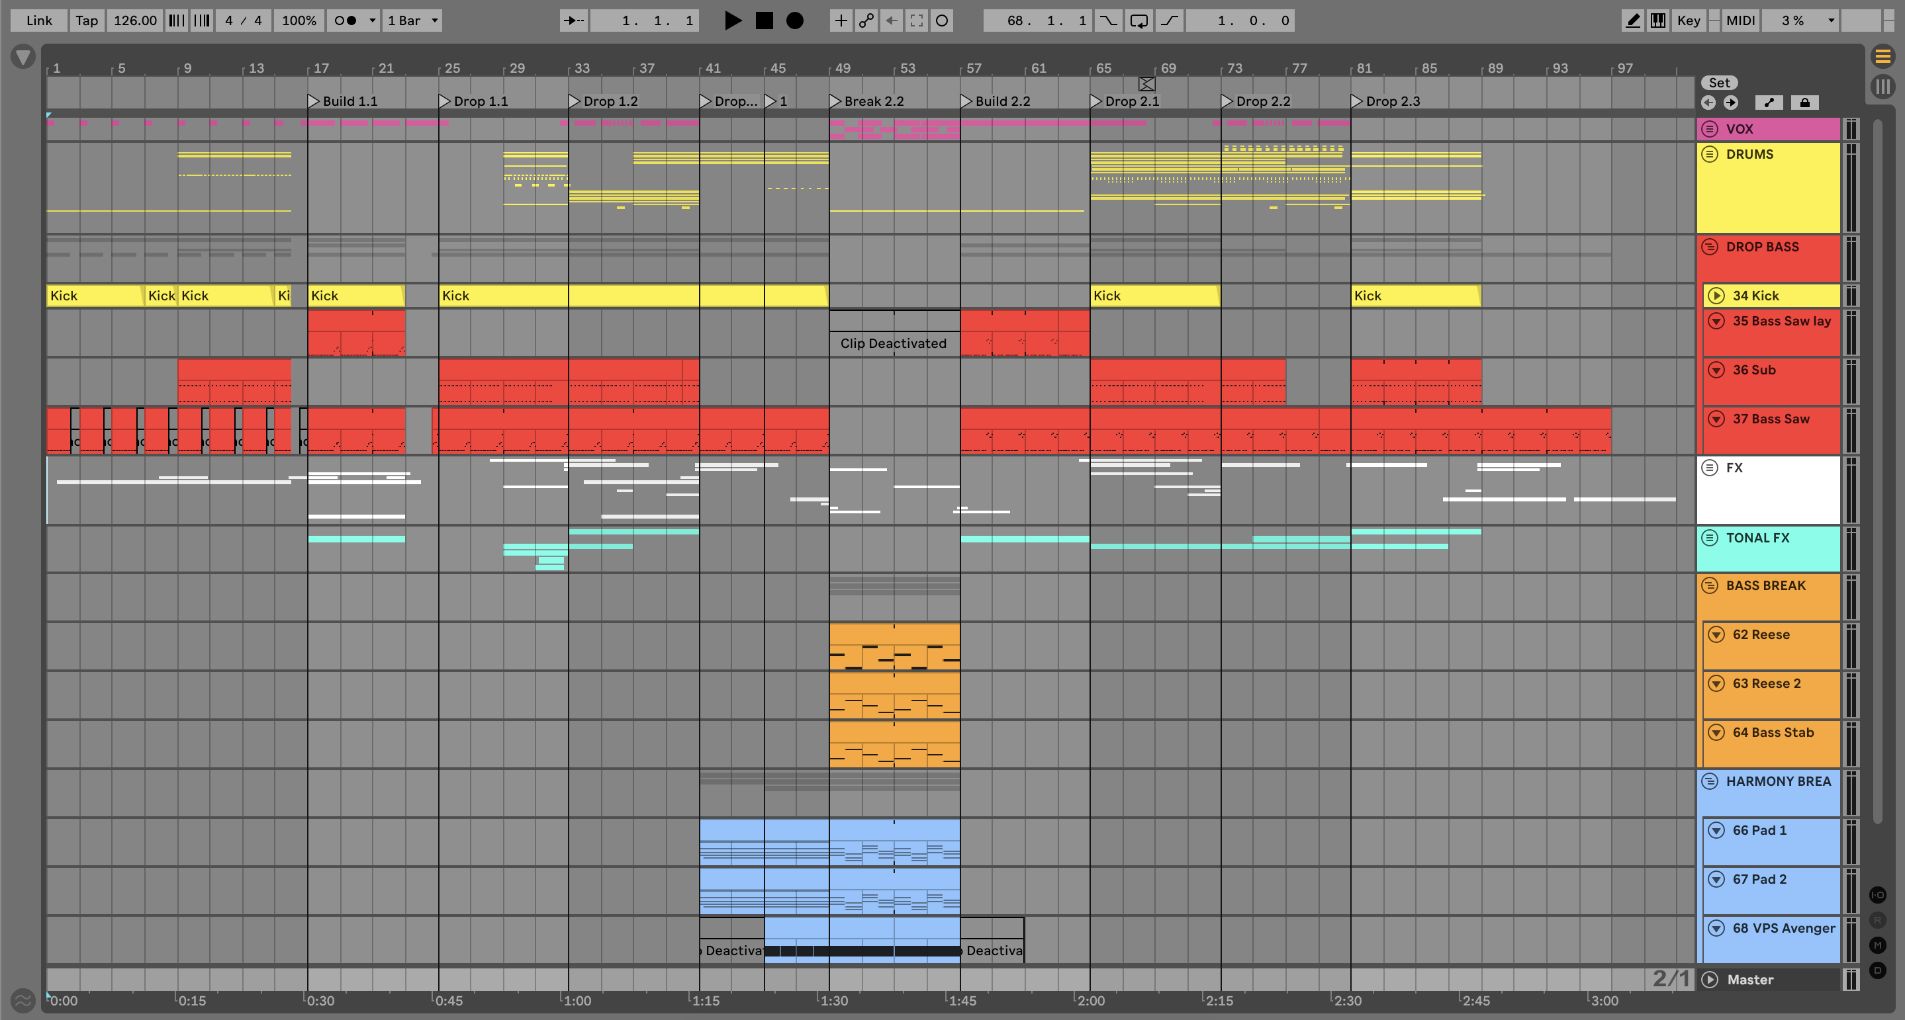
Task: Unfold the 35 Bass Saw lay track
Action: (1716, 321)
